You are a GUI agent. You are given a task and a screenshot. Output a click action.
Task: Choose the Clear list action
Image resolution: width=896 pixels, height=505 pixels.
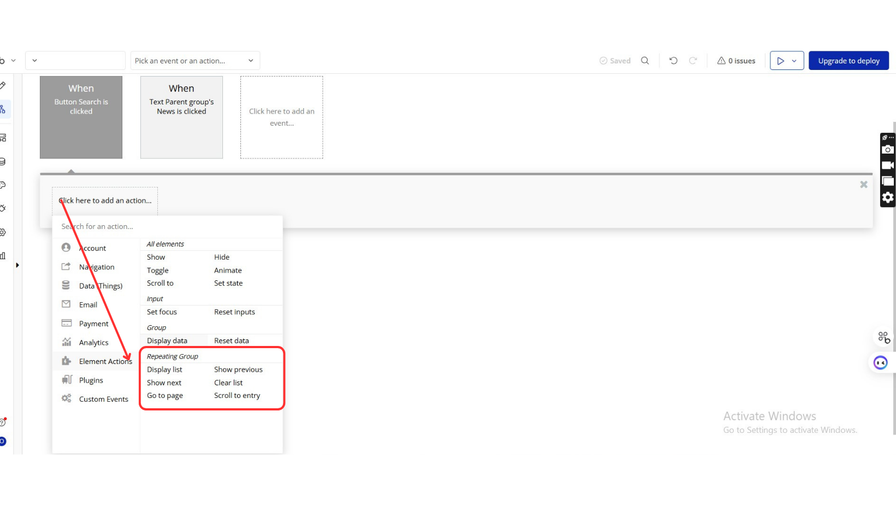click(x=228, y=383)
